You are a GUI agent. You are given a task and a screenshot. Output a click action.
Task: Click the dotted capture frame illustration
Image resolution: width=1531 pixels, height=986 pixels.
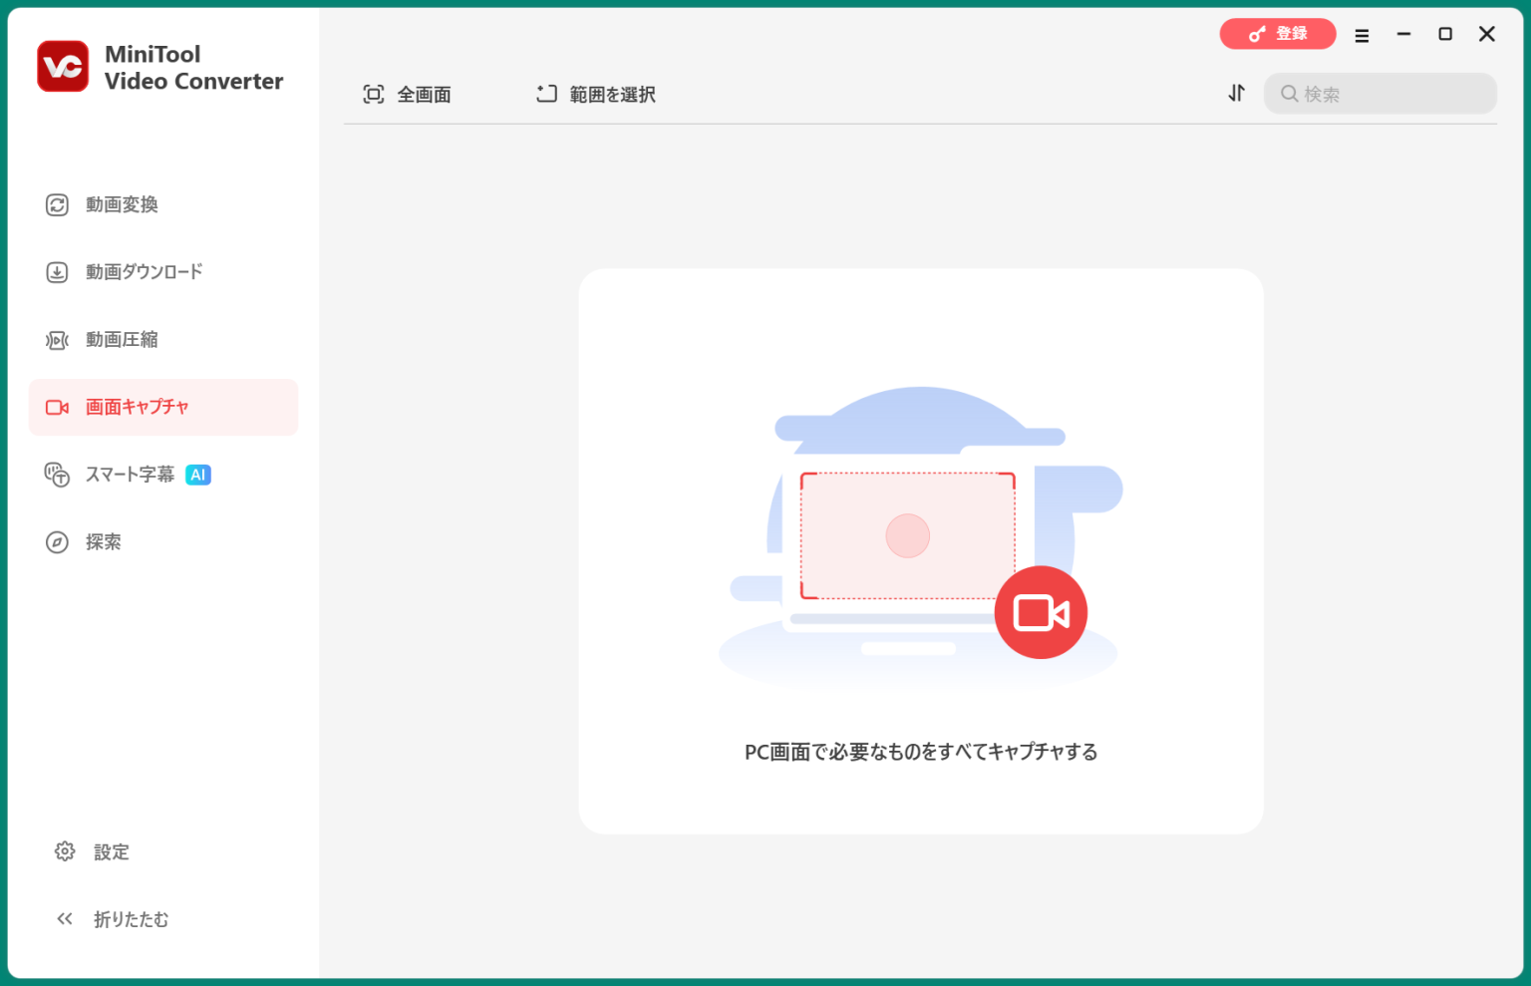click(907, 535)
